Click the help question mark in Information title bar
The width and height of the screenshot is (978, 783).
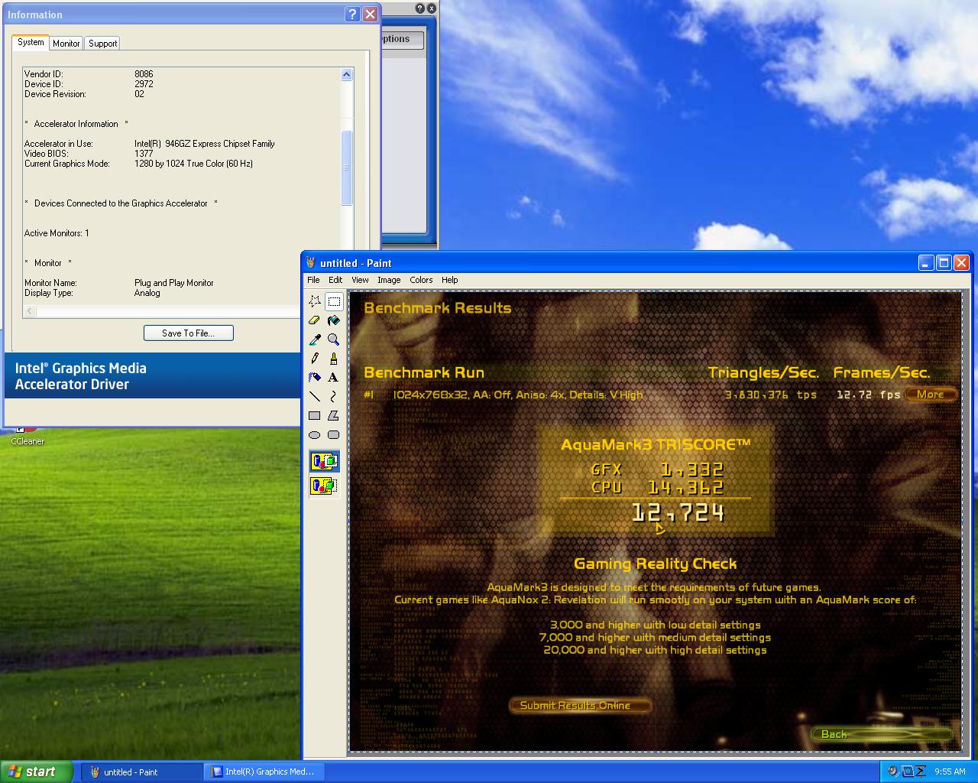[x=352, y=15]
